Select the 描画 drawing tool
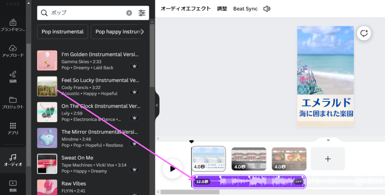Viewport: 385px width, 195px height. tap(13, 76)
